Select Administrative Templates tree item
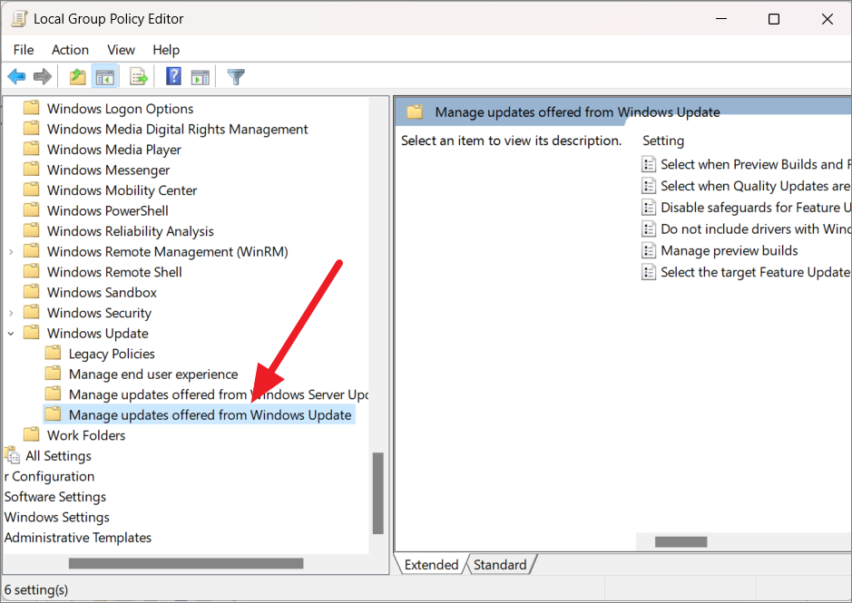852x603 pixels. tap(78, 538)
